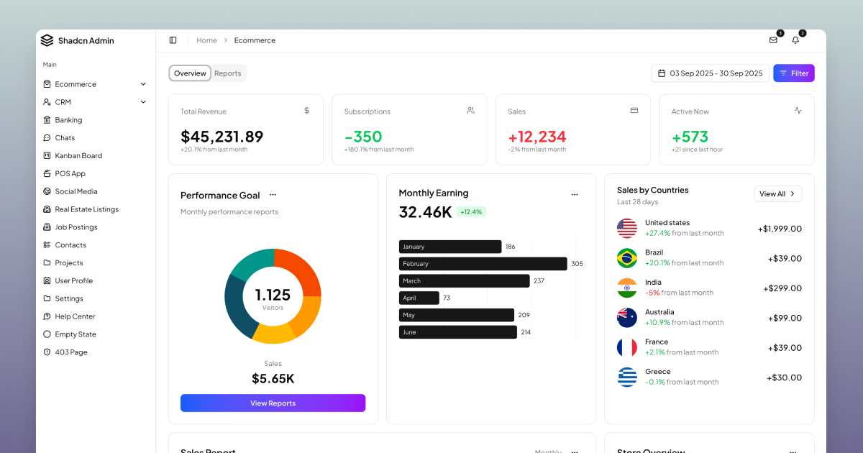
Task: Click the Filter button
Action: click(x=793, y=73)
